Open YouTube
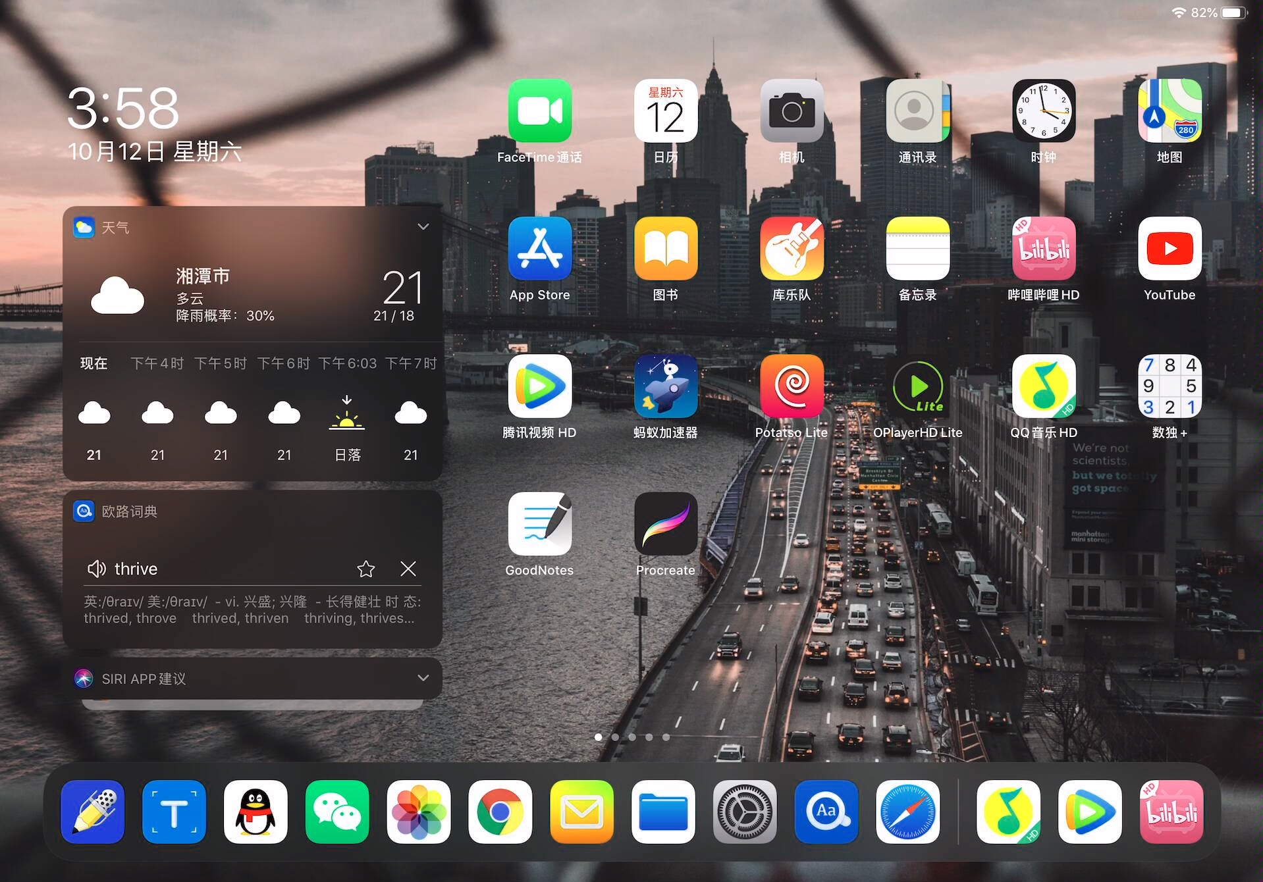Screen dimensions: 1263x882 [1169, 249]
